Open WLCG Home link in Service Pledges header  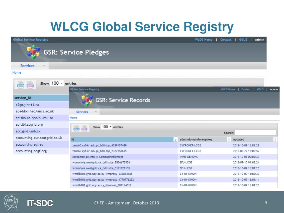(204, 40)
